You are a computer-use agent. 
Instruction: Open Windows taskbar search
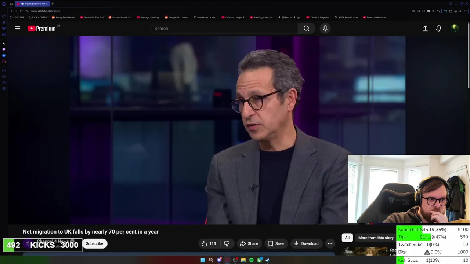[211, 260]
